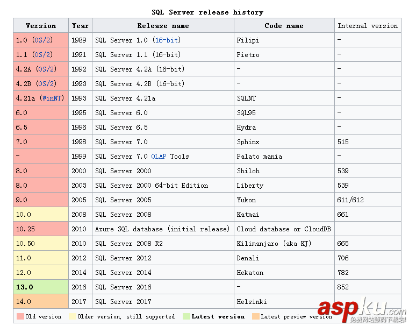409x326 pixels.
Task: Click release name SQL Server 2005
Action: pyautogui.click(x=123, y=200)
